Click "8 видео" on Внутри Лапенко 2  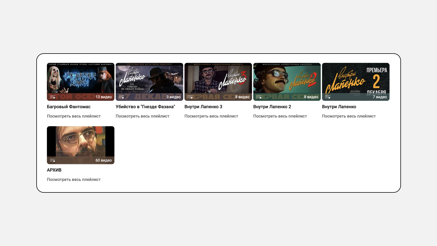[x=311, y=97]
